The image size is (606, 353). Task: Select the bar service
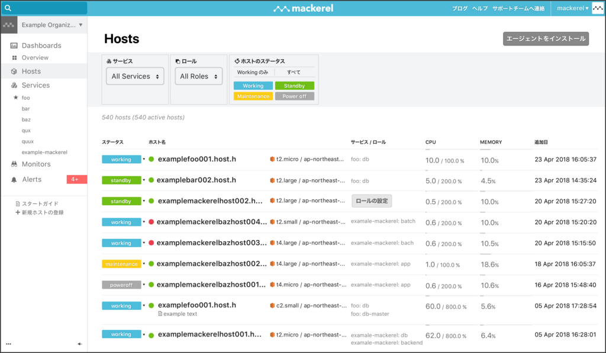(25, 109)
